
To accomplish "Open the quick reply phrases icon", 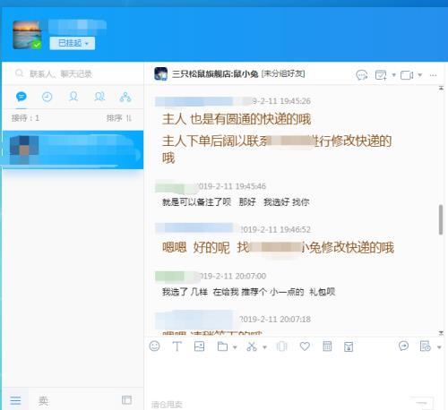I will pyautogui.click(x=403, y=346).
